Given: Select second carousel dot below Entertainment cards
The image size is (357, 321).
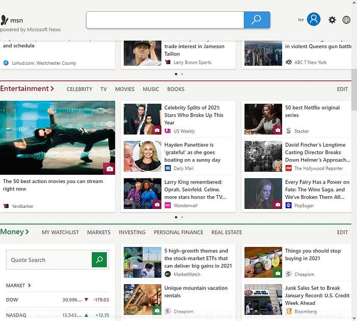Looking at the screenshot, I should coord(182,217).
